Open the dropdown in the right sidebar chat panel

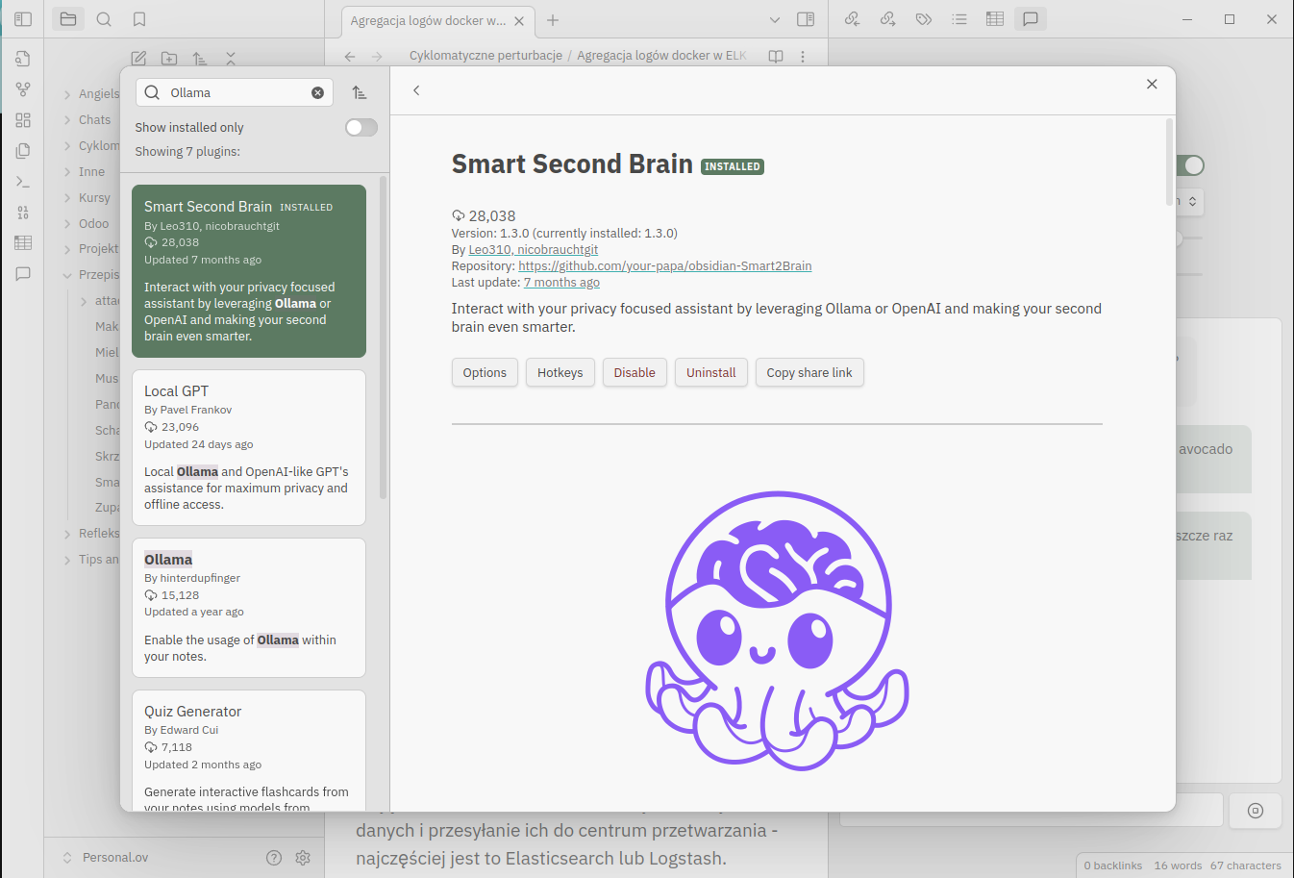click(x=1190, y=201)
